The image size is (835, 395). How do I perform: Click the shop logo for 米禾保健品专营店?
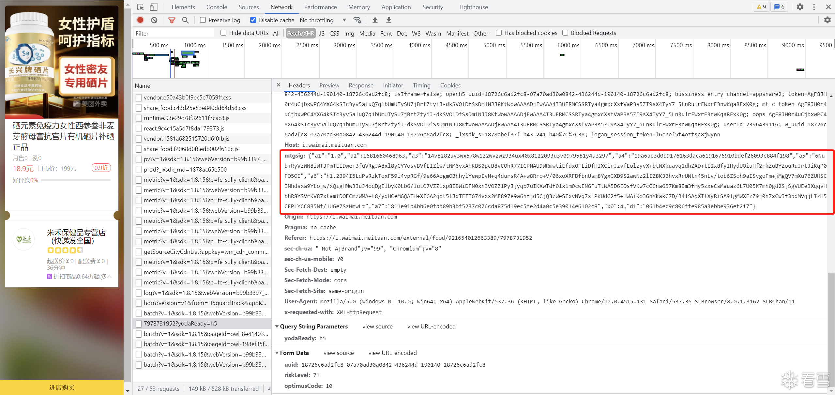(x=24, y=240)
